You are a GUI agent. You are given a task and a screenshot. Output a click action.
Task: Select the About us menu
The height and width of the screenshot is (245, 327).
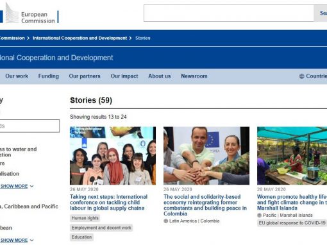(x=160, y=76)
